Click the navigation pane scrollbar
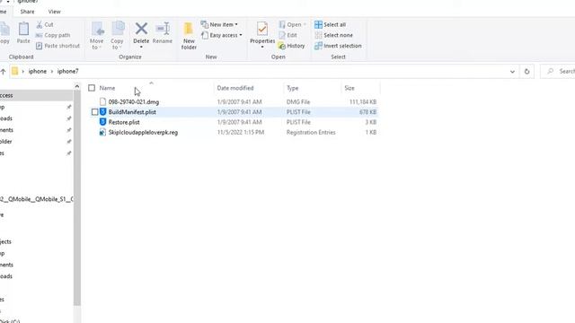The image size is (575, 323). pyautogui.click(x=76, y=197)
